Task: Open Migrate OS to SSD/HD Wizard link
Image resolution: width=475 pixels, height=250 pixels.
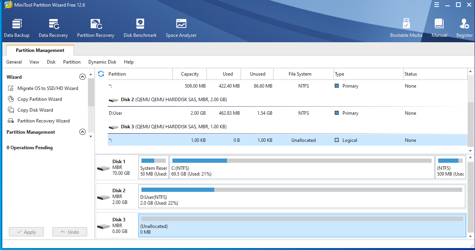Action: (48, 88)
